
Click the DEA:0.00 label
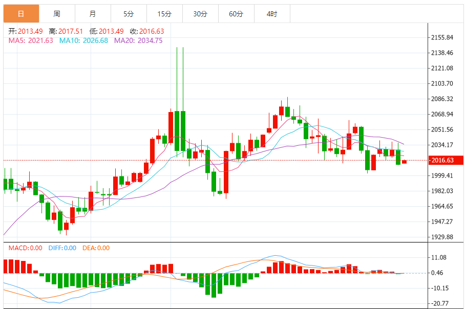[x=96, y=248]
